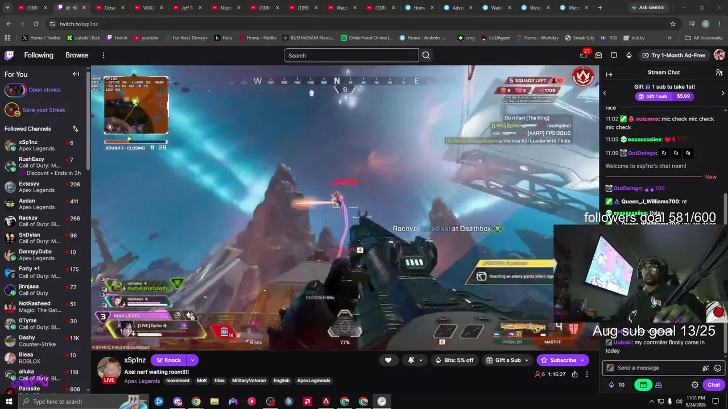
Task: Click the Open stories link
Action: point(44,90)
